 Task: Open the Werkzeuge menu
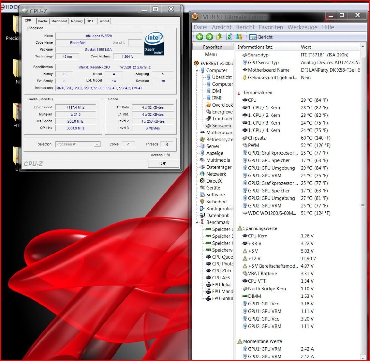(303, 27)
